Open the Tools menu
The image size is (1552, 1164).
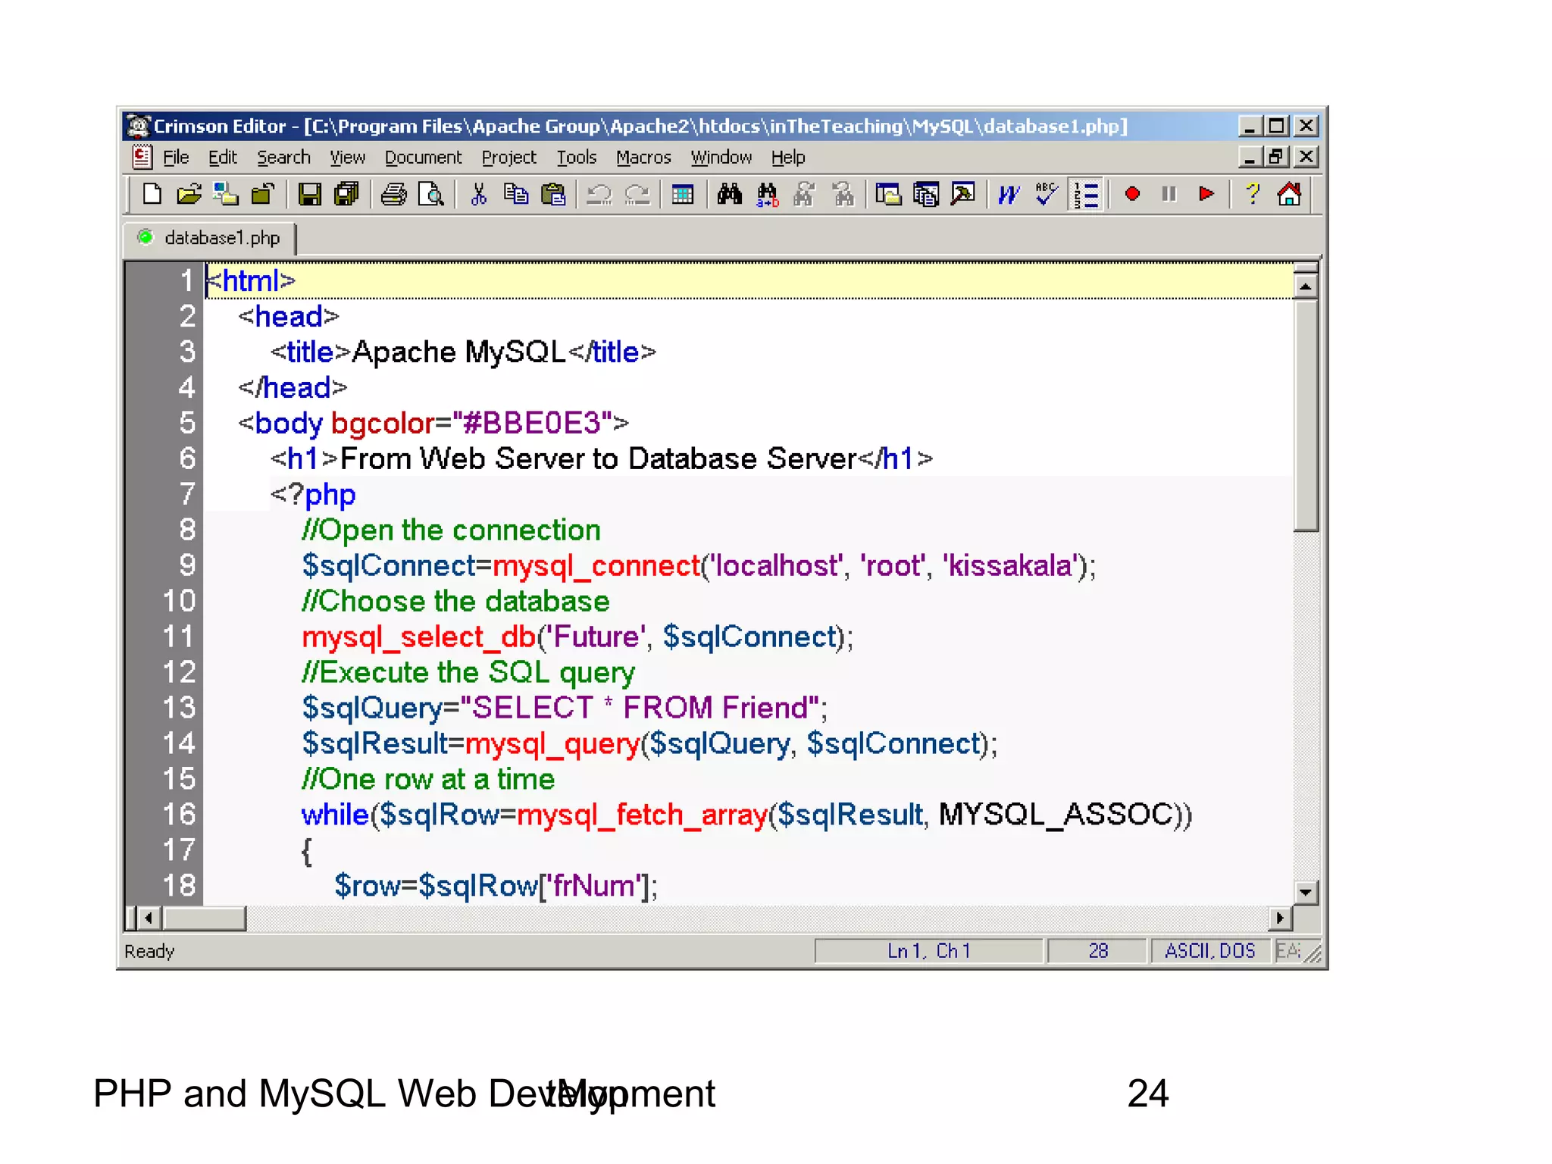(x=577, y=158)
